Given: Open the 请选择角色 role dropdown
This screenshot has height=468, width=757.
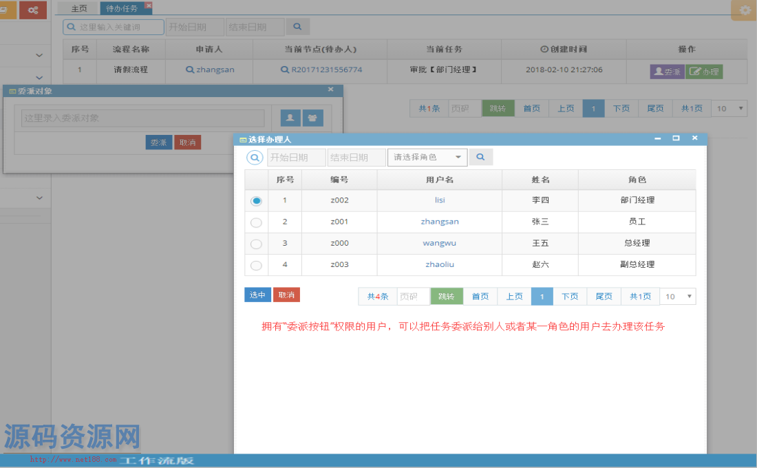Looking at the screenshot, I should click(427, 157).
